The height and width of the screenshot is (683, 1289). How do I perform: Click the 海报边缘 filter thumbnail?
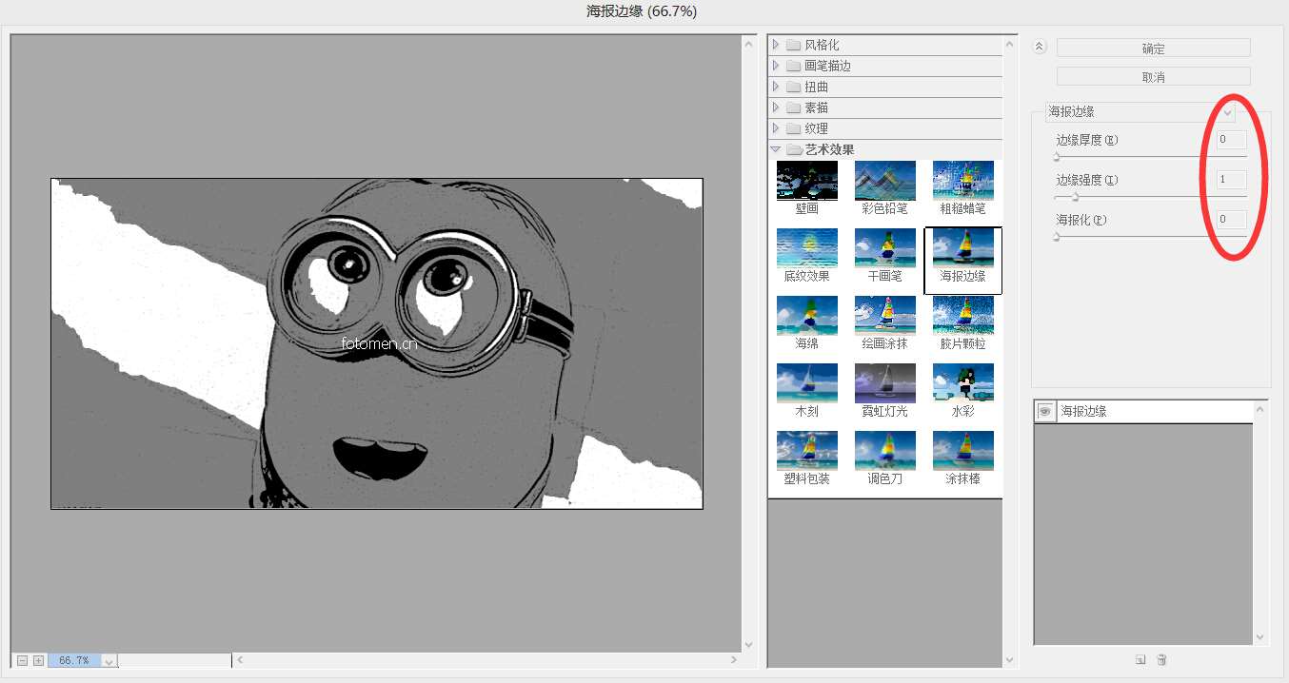[963, 248]
